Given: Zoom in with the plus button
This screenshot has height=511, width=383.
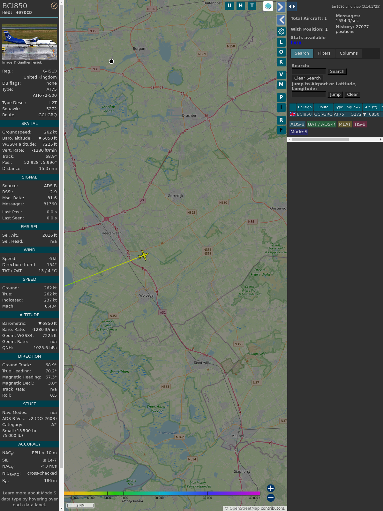Looking at the screenshot, I should 271,488.
